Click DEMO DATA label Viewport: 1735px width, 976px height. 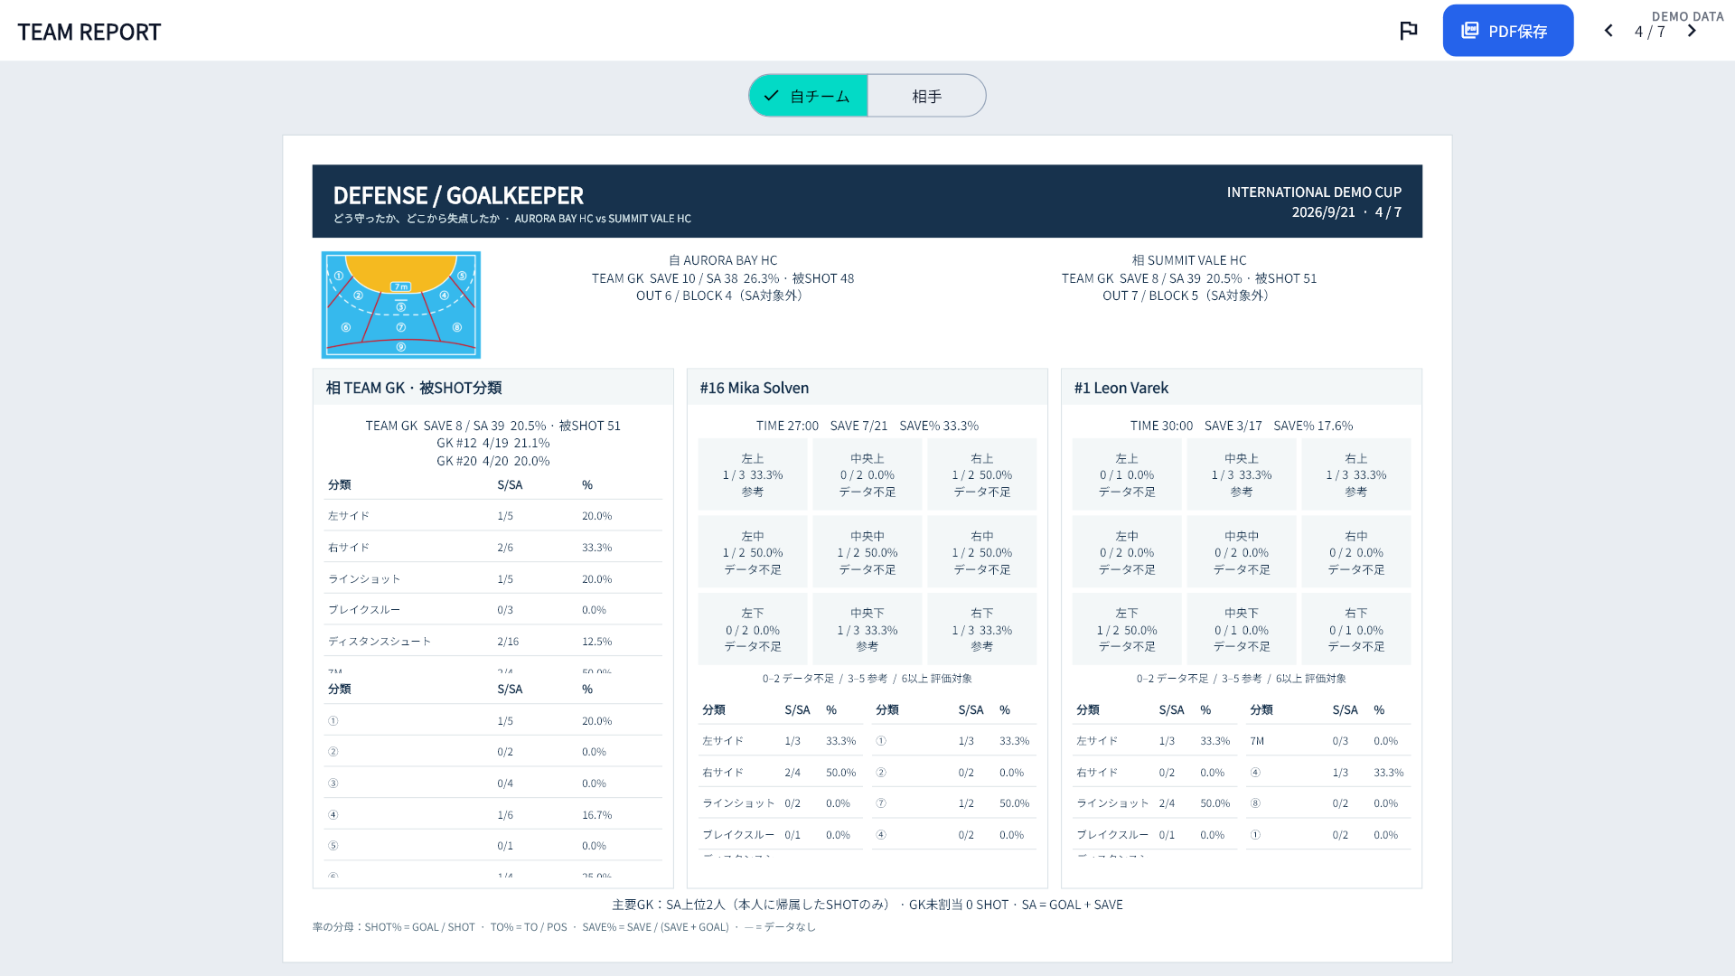[1688, 16]
